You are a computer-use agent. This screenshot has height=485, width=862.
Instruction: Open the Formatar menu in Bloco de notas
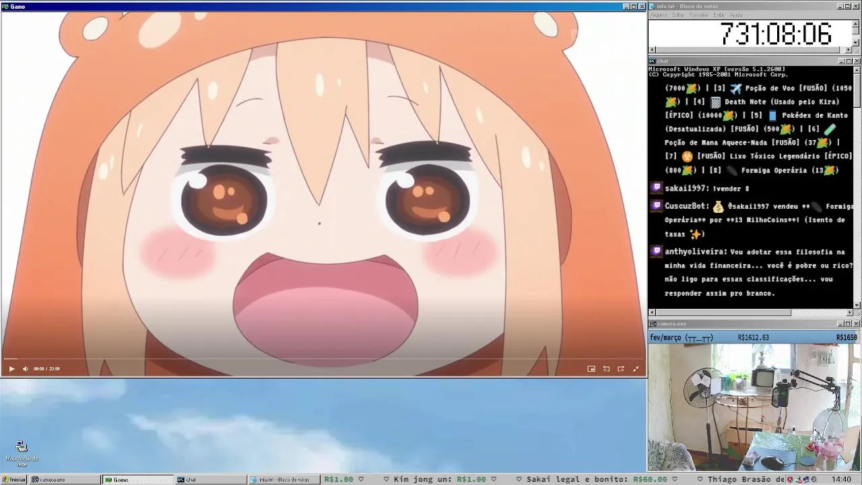pos(699,15)
